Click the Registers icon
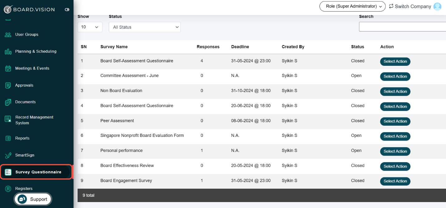 point(8,189)
